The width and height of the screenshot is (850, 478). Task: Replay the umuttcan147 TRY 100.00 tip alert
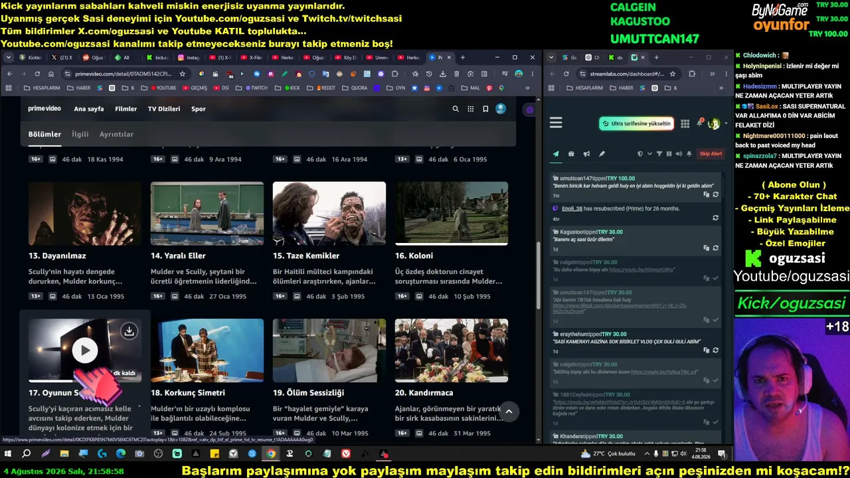[715, 195]
